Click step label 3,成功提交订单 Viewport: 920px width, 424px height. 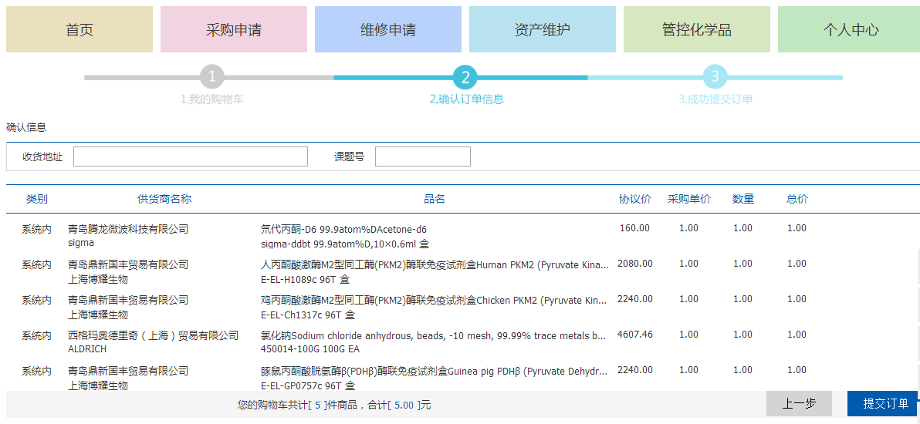point(715,99)
